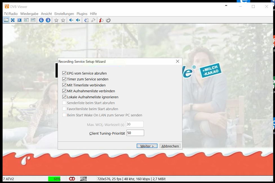Image resolution: width=275 pixels, height=183 pixels.
Task: Open the TV/Radio menu
Action: point(11,14)
